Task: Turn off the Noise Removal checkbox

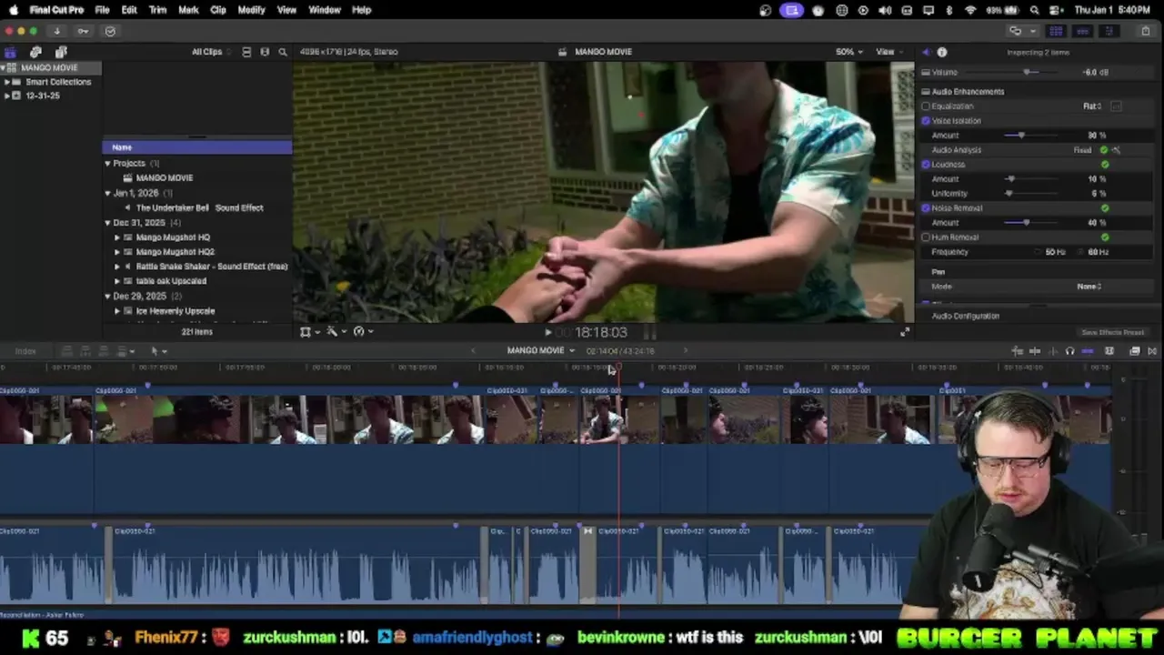Action: (x=926, y=208)
